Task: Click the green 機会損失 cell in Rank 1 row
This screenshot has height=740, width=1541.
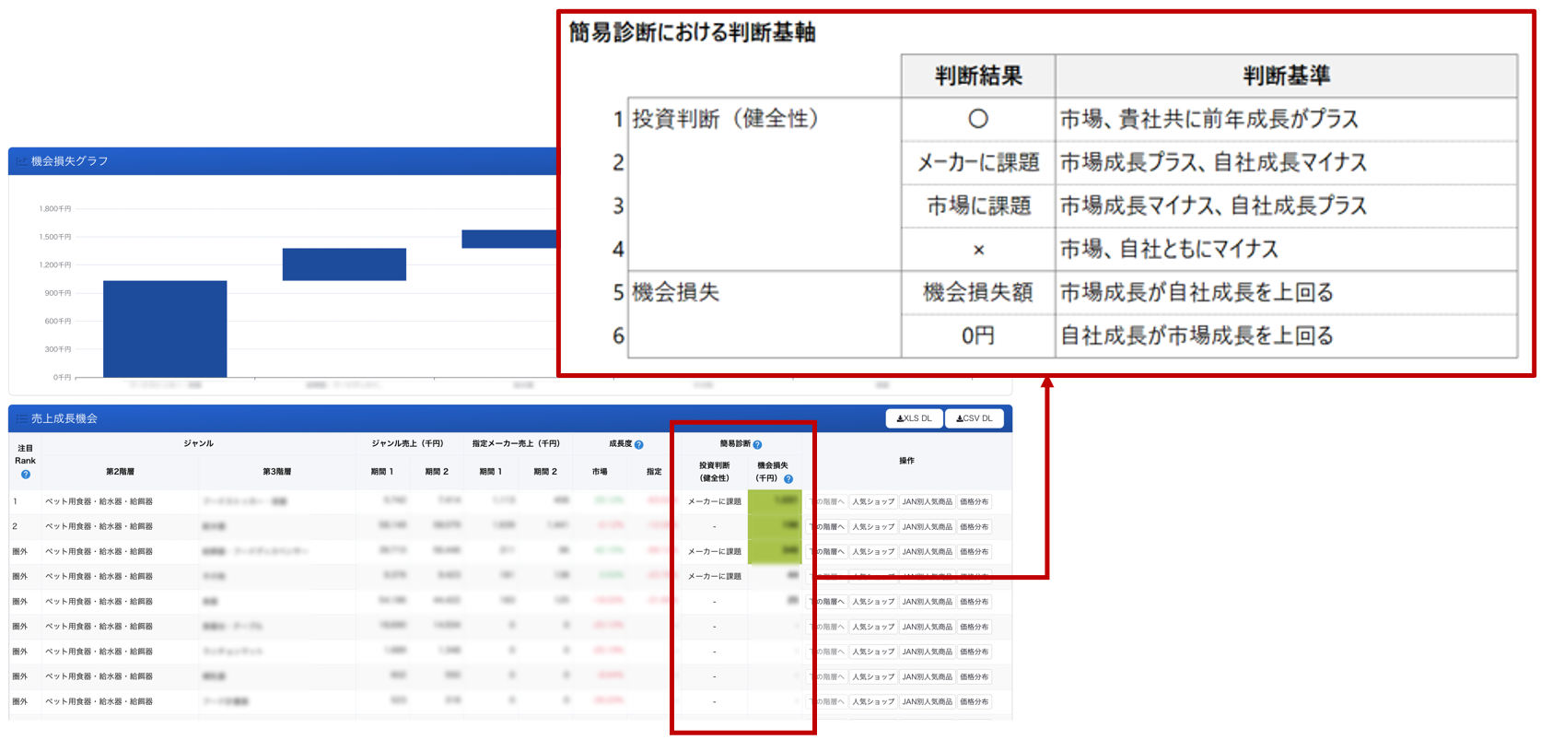Action: (775, 501)
